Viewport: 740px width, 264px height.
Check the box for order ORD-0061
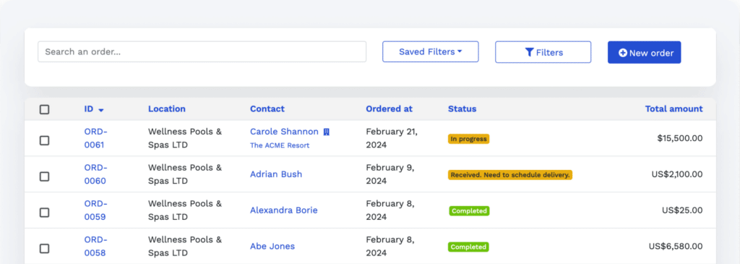point(44,140)
